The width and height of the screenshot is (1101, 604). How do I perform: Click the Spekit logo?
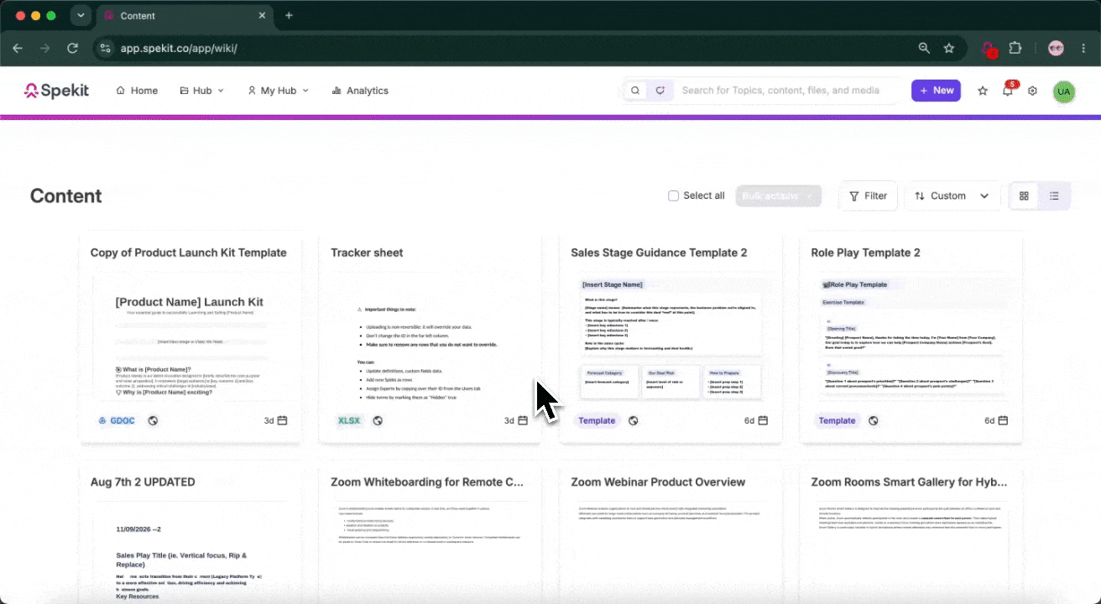coord(56,91)
